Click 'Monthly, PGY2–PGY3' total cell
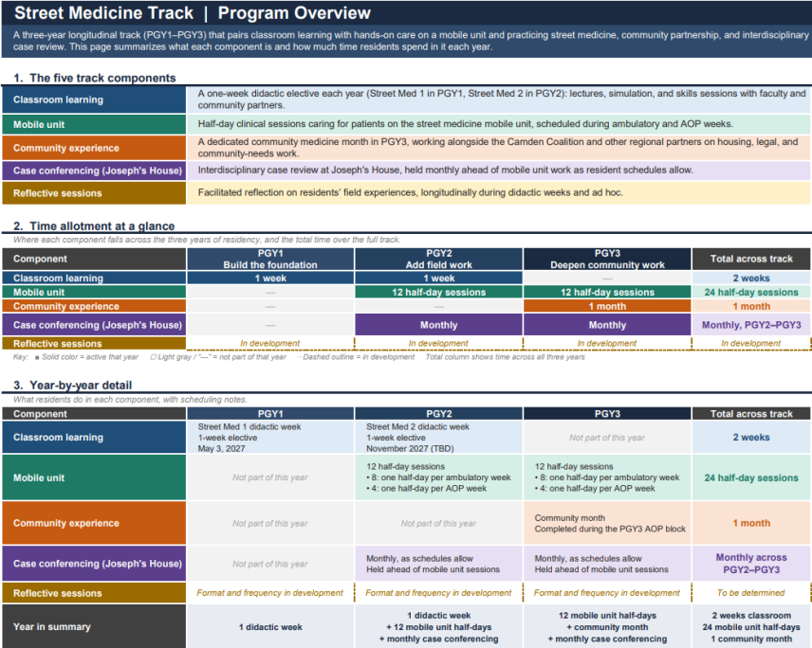This screenshot has width=812, height=648. (751, 325)
